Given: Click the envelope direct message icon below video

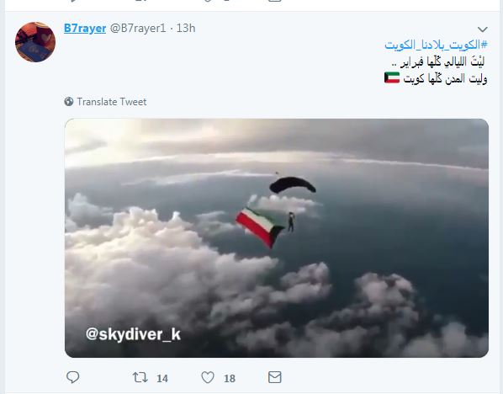Looking at the screenshot, I should pyautogui.click(x=274, y=377).
